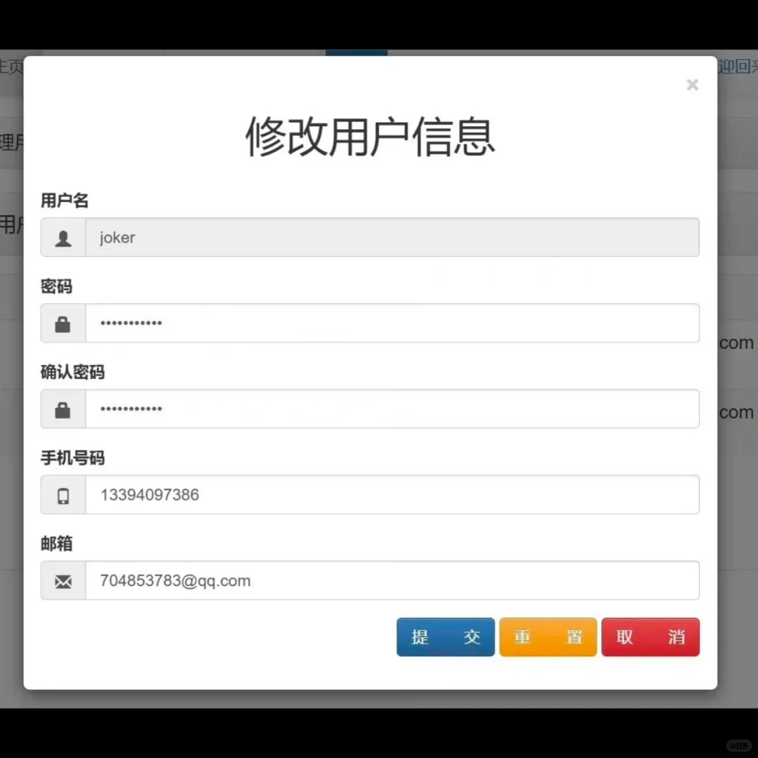
Task: Submit the form with the 提交 button
Action: (445, 637)
